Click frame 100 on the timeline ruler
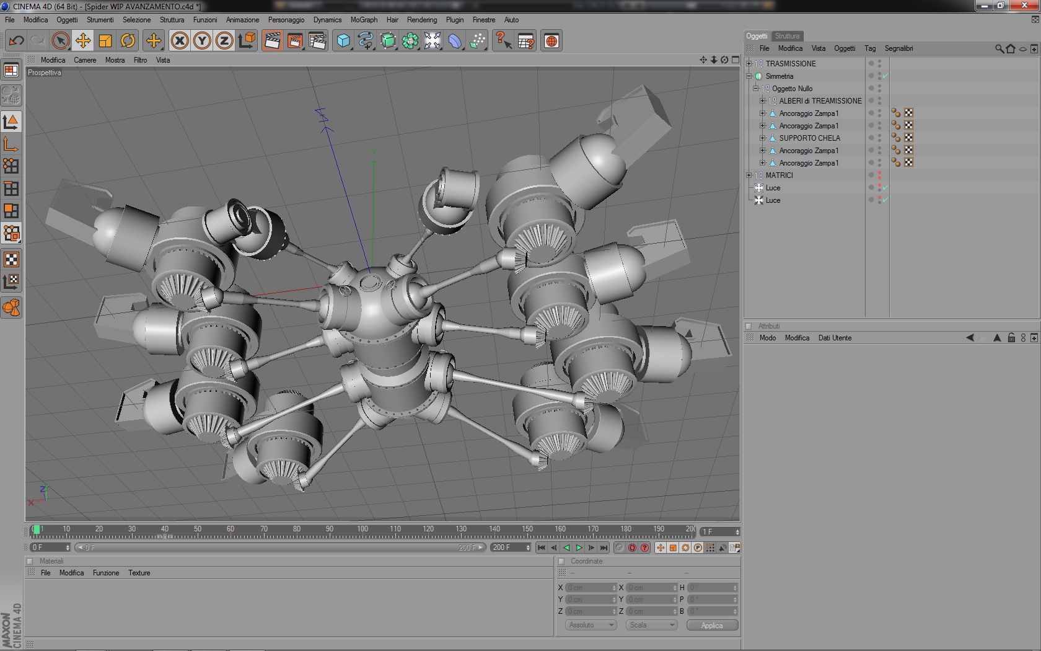Image resolution: width=1041 pixels, height=651 pixels. point(362,532)
